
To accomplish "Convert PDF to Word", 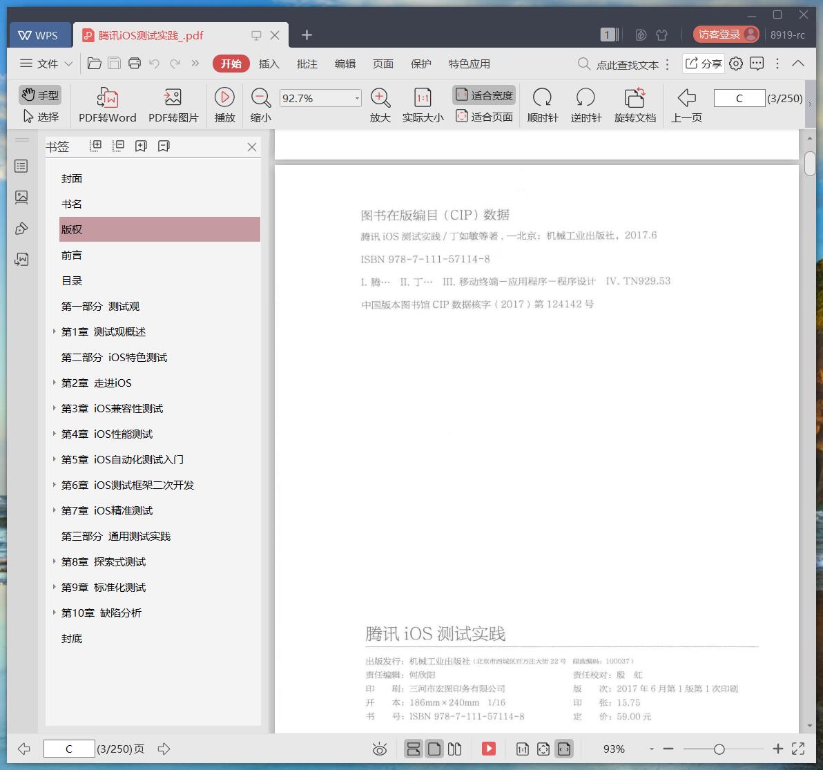I will 108,105.
